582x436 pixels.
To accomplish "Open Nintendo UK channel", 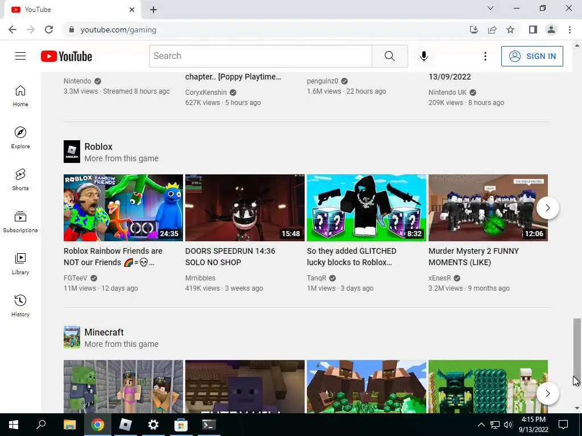I will [x=448, y=93].
